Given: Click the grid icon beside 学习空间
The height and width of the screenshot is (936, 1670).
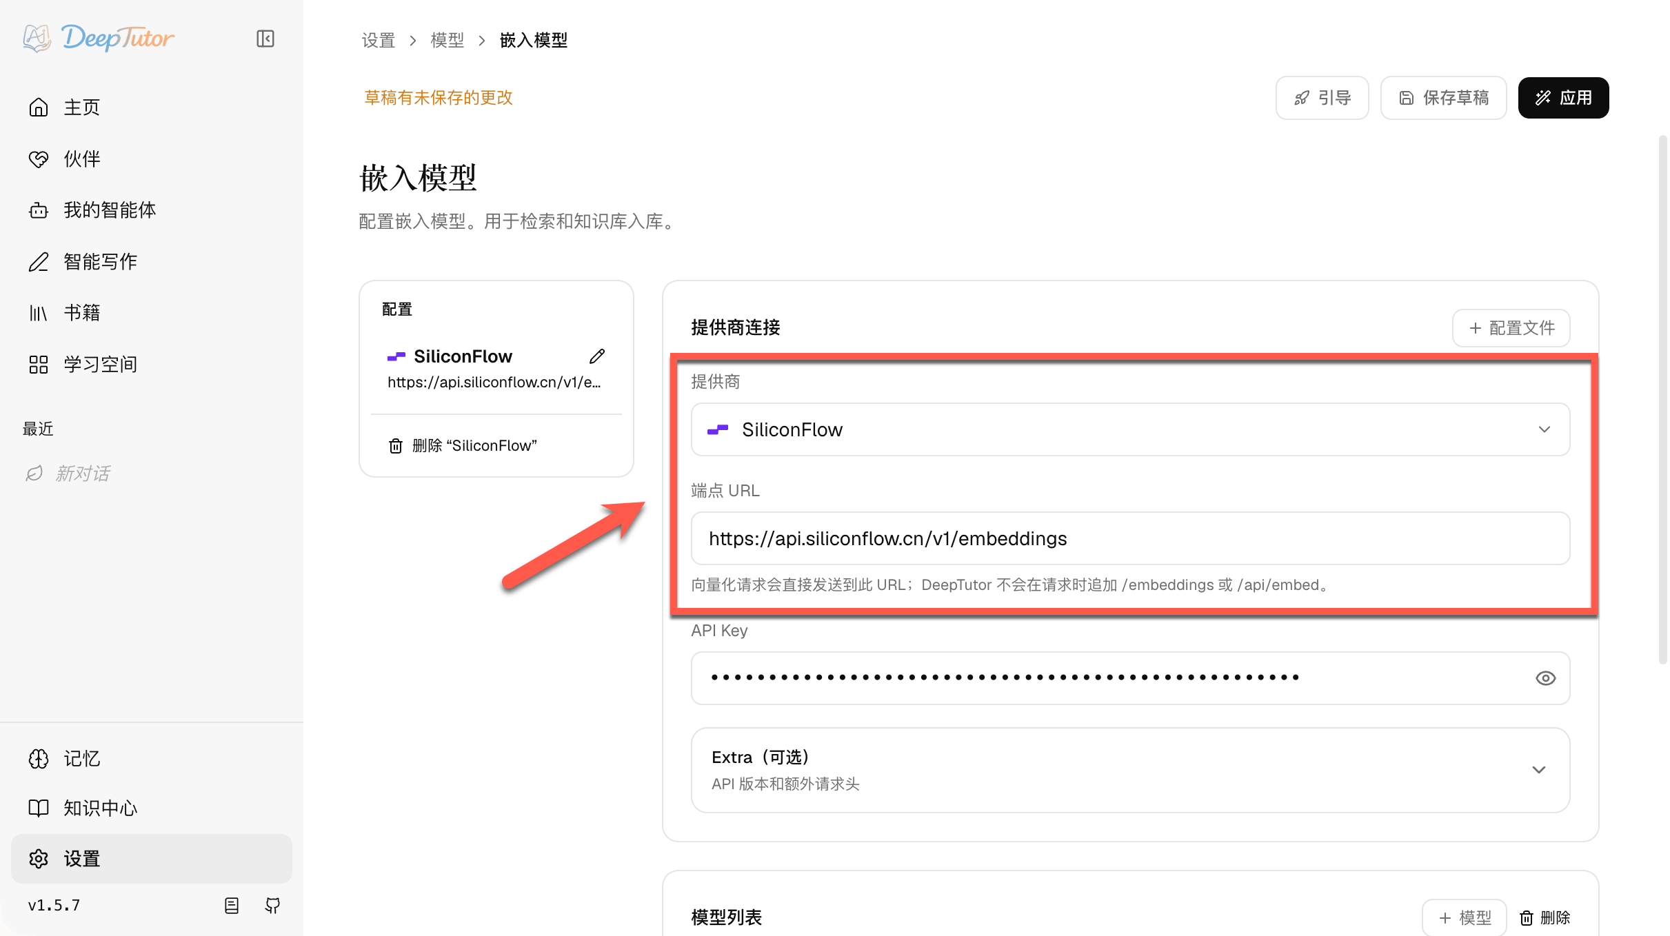Looking at the screenshot, I should [39, 365].
